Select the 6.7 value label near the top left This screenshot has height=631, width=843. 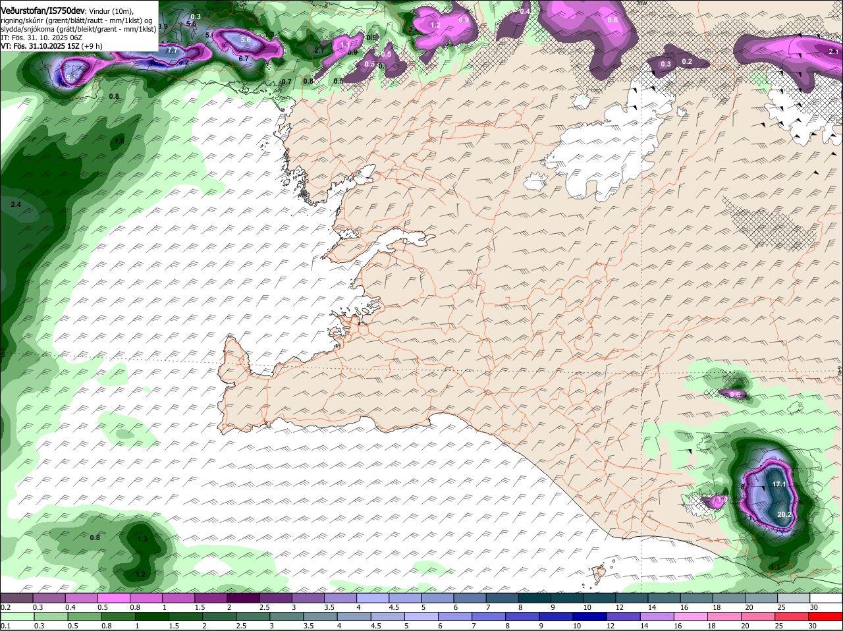pos(243,59)
